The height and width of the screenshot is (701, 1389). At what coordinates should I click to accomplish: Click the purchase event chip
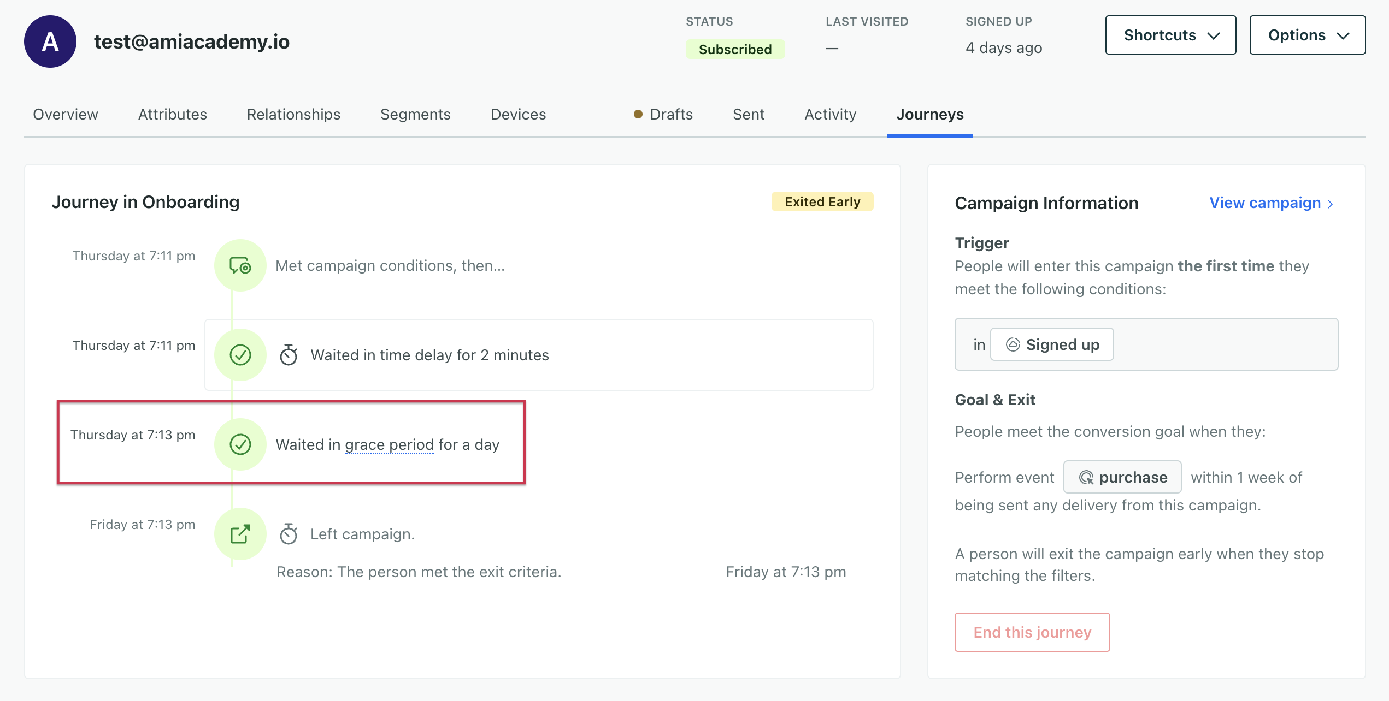(1122, 477)
